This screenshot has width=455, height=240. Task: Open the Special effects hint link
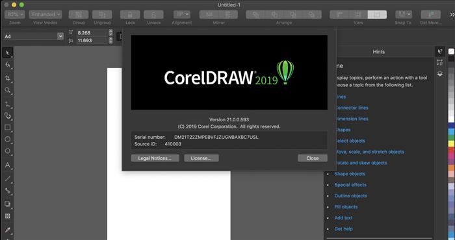pyautogui.click(x=350, y=185)
